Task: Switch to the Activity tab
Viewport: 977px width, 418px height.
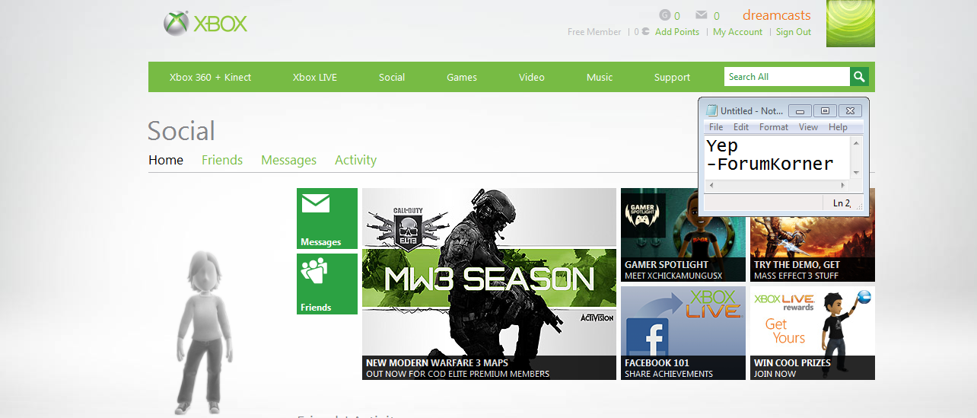Action: [x=355, y=160]
